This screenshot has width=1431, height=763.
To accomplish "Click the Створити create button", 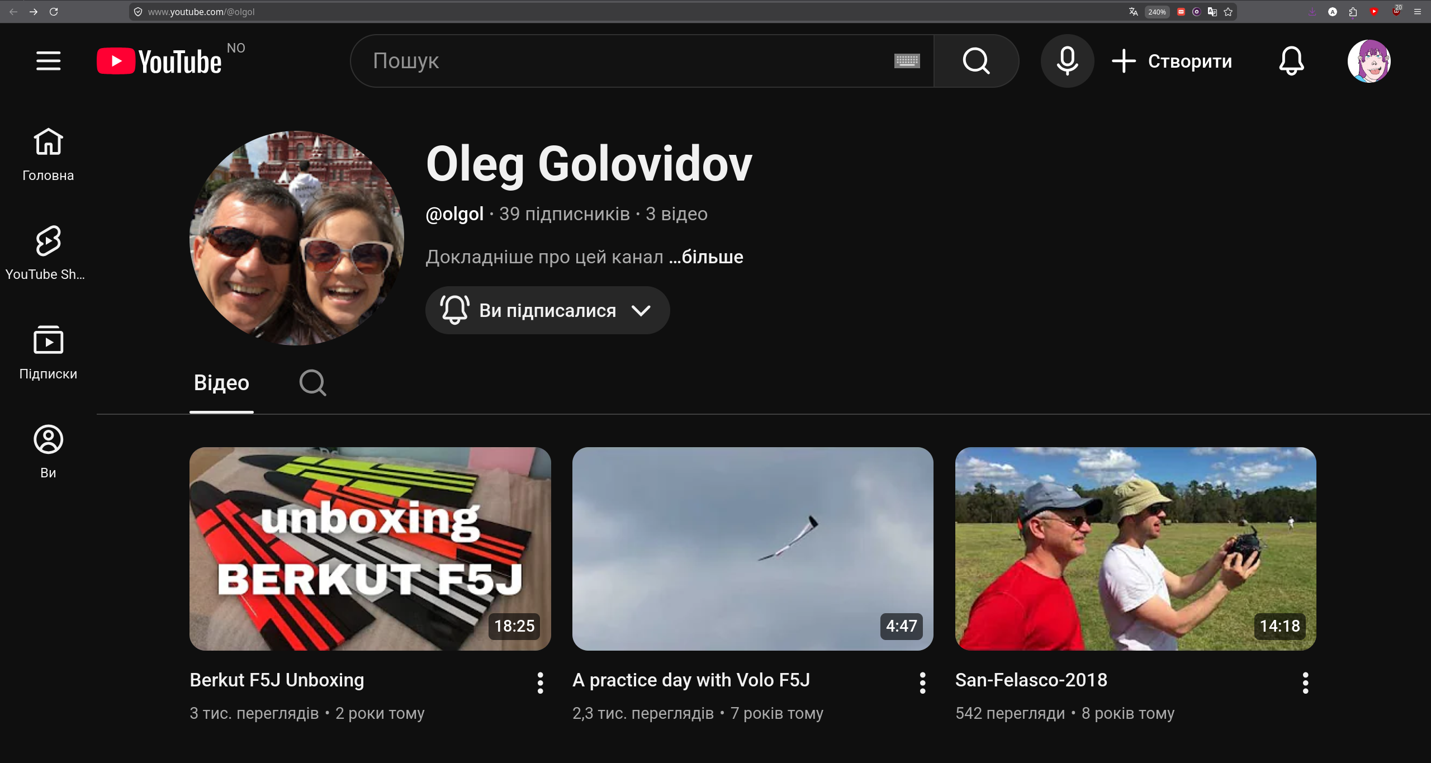I will tap(1172, 61).
